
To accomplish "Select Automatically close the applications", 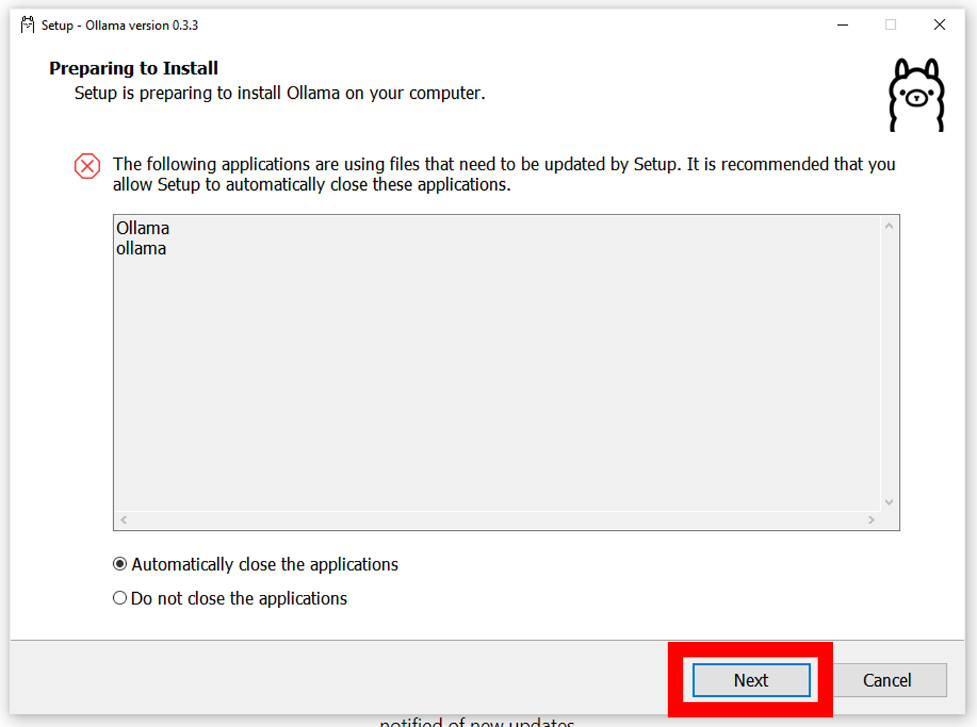I will tap(255, 564).
